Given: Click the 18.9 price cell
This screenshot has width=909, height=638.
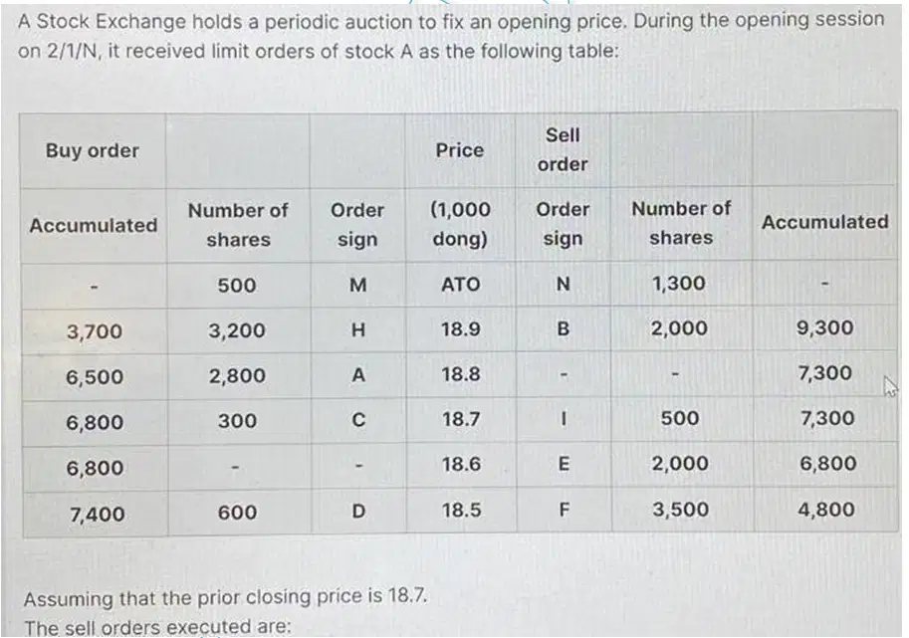Looking at the screenshot, I should click(x=460, y=329).
